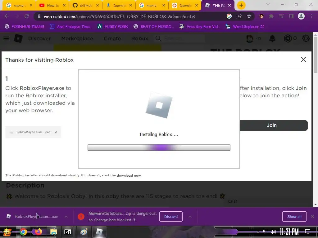Open the Marketplace menu item

pyautogui.click(x=77, y=38)
